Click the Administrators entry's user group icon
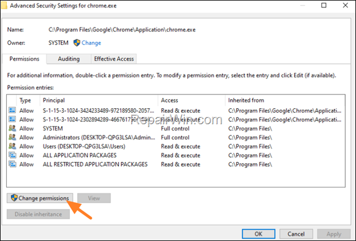 [12, 137]
